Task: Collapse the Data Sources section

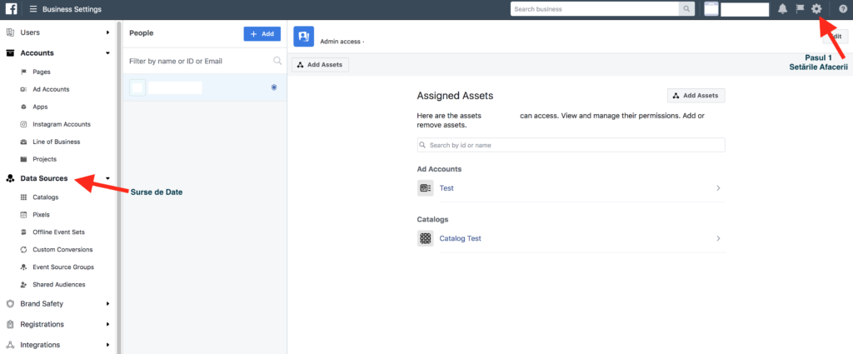Action: 107,178
